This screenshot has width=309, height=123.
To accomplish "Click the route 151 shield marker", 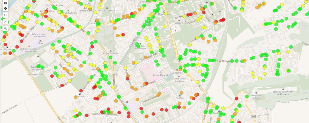I will click(x=254, y=117).
